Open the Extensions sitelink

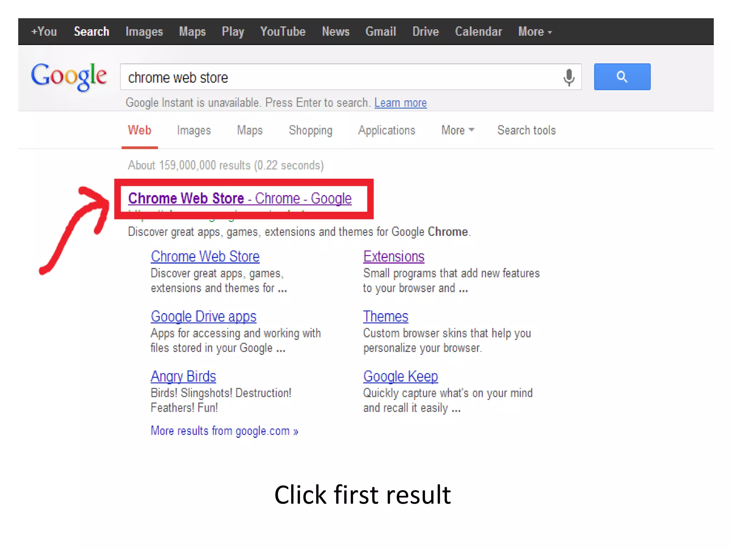pos(394,257)
